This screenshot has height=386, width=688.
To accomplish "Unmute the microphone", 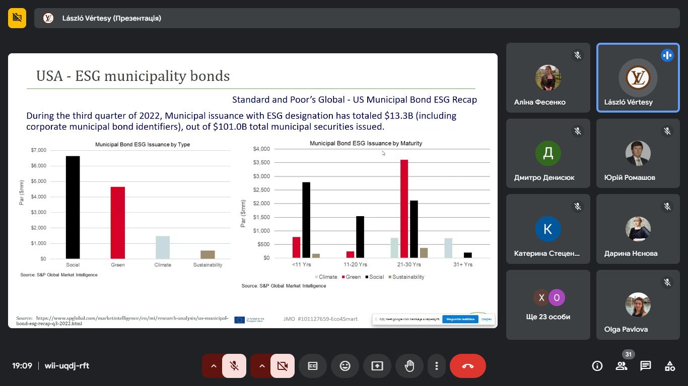I will click(234, 366).
